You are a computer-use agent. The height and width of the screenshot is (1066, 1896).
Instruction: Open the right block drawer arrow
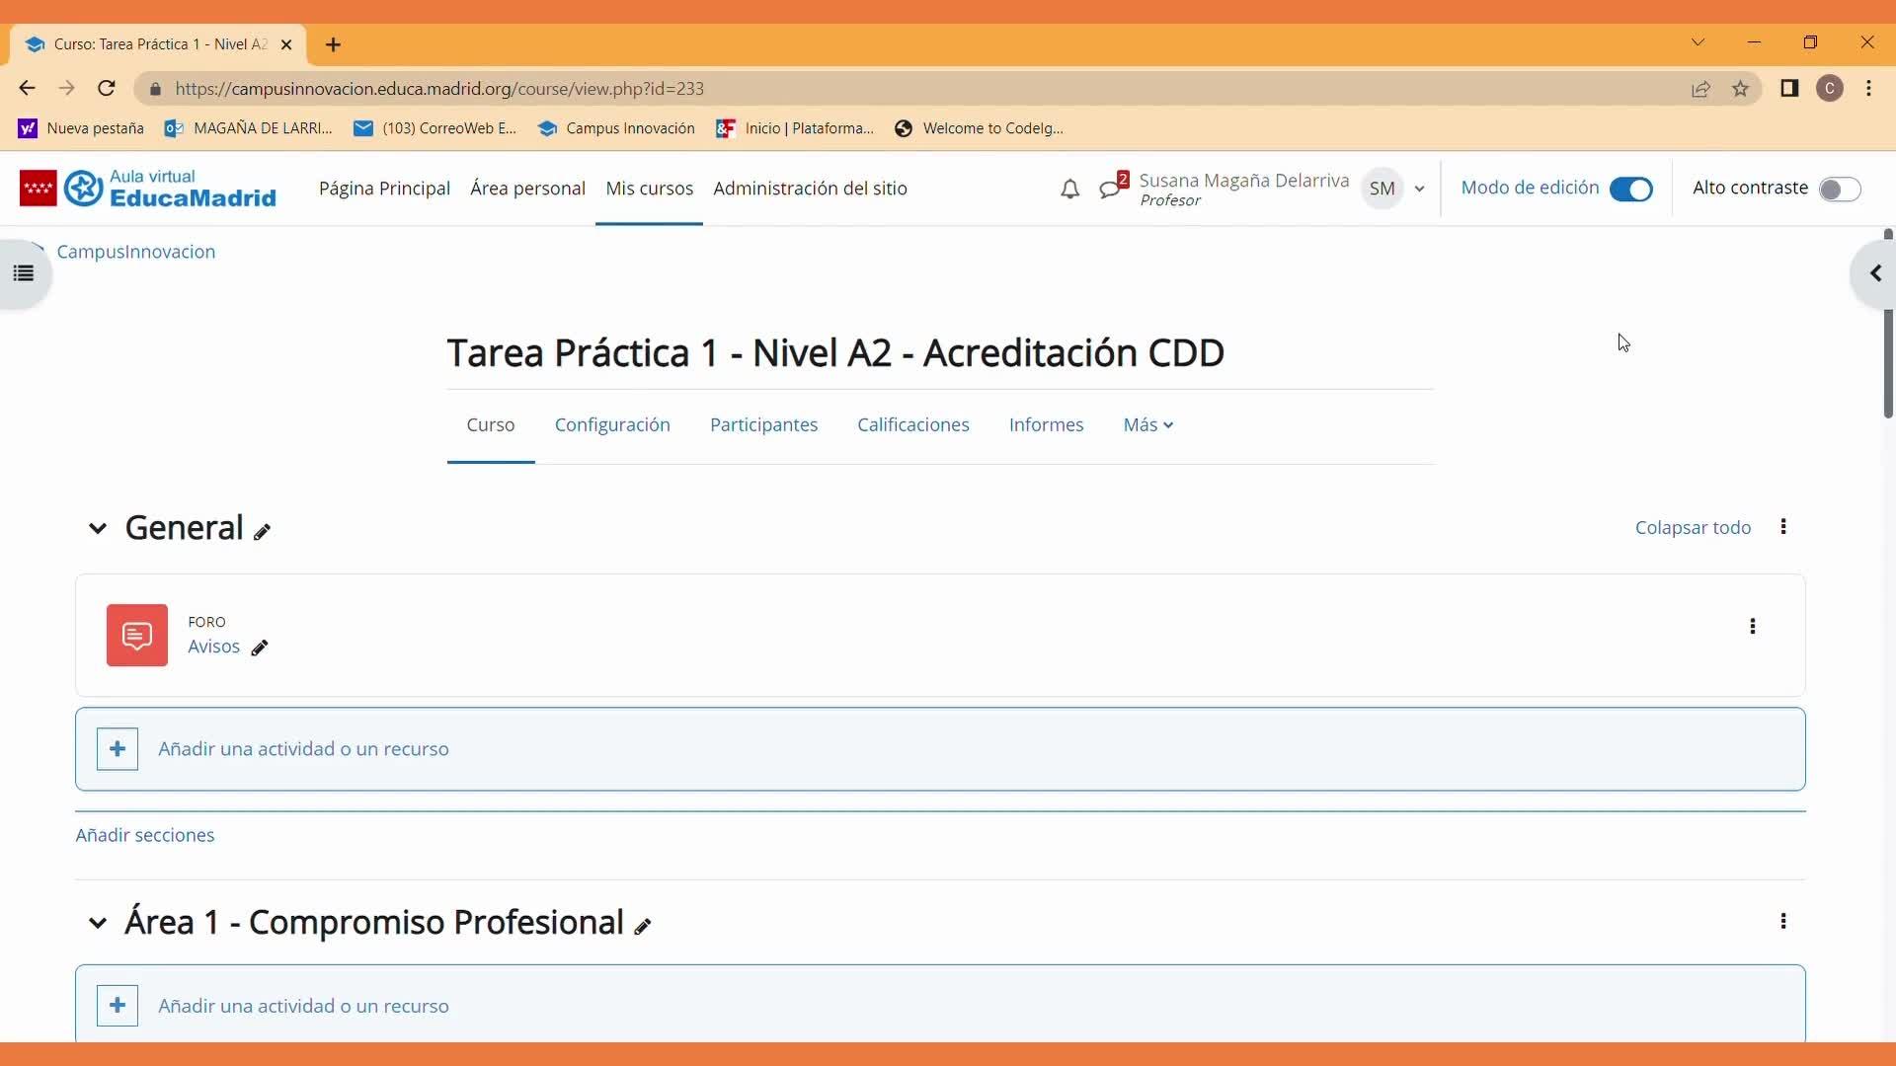1874,273
